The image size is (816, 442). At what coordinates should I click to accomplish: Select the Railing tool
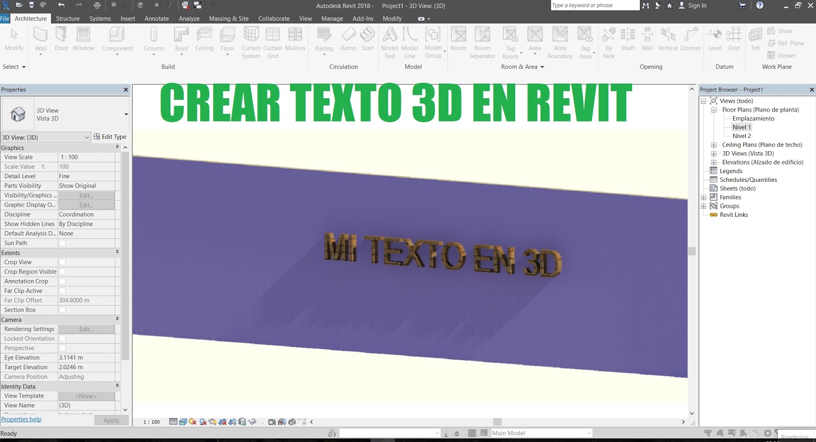pyautogui.click(x=324, y=40)
